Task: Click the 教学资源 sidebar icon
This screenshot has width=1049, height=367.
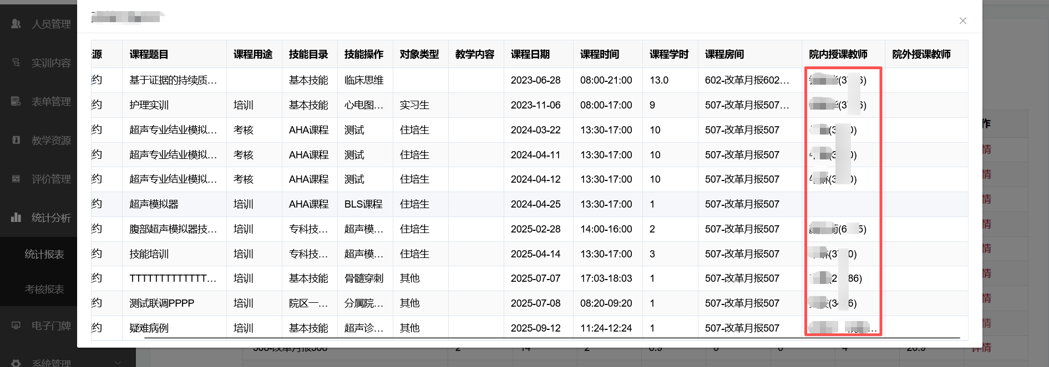Action: point(16,140)
